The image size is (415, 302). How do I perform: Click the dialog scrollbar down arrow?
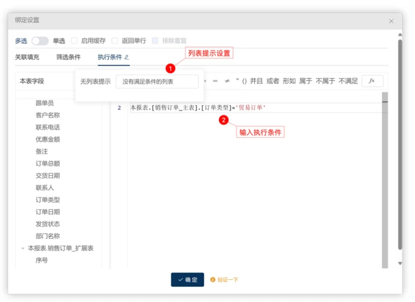coord(400,263)
